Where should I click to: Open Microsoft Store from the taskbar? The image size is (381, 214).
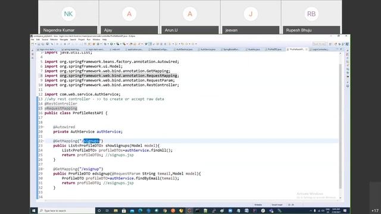(x=124, y=210)
